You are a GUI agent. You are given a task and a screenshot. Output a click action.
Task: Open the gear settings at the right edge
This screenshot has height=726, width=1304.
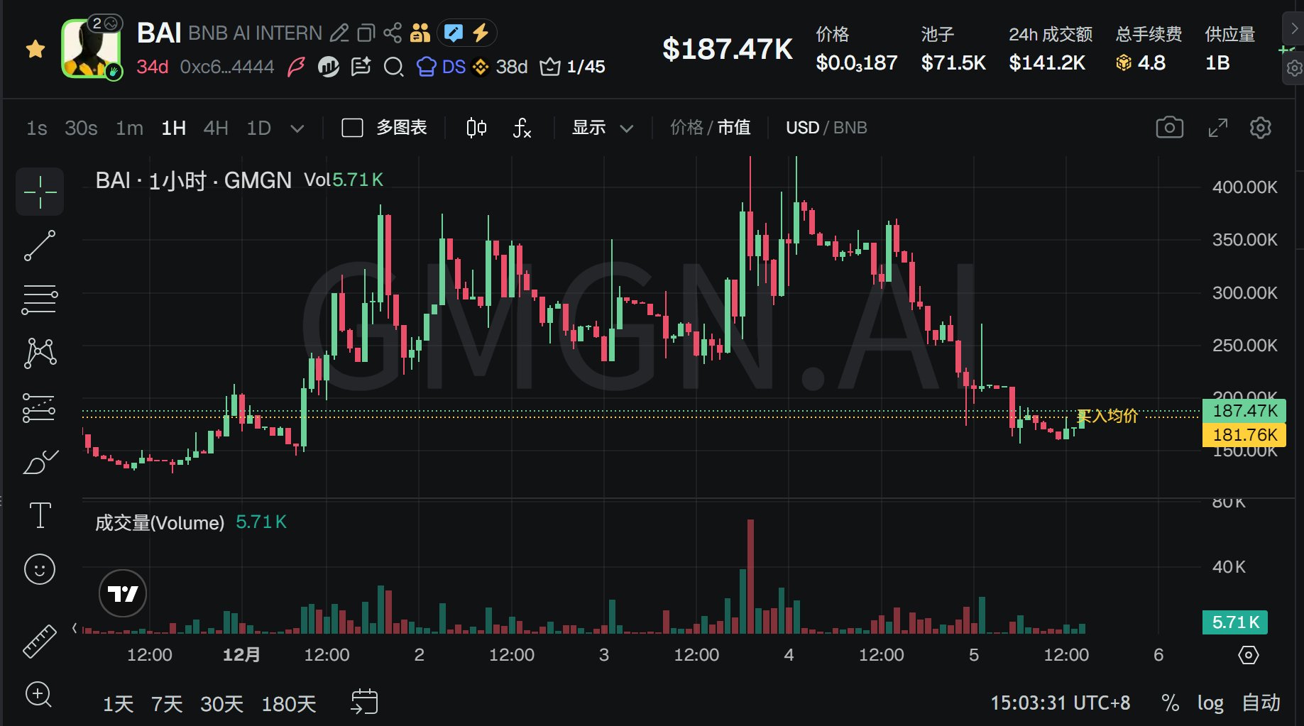click(x=1294, y=68)
